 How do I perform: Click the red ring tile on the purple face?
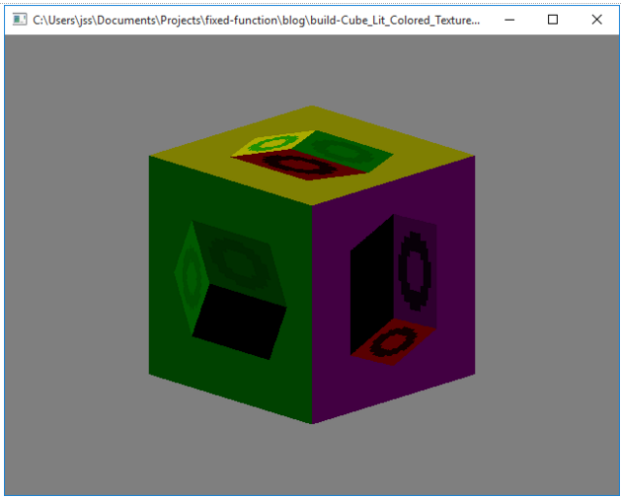click(394, 342)
